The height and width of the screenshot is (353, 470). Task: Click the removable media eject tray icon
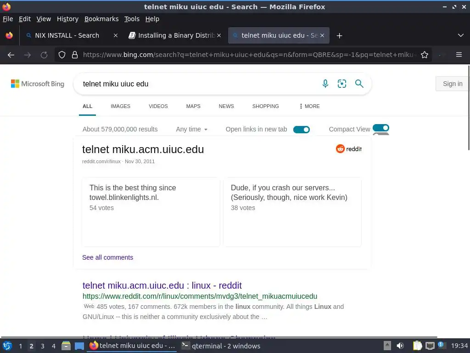click(387, 346)
